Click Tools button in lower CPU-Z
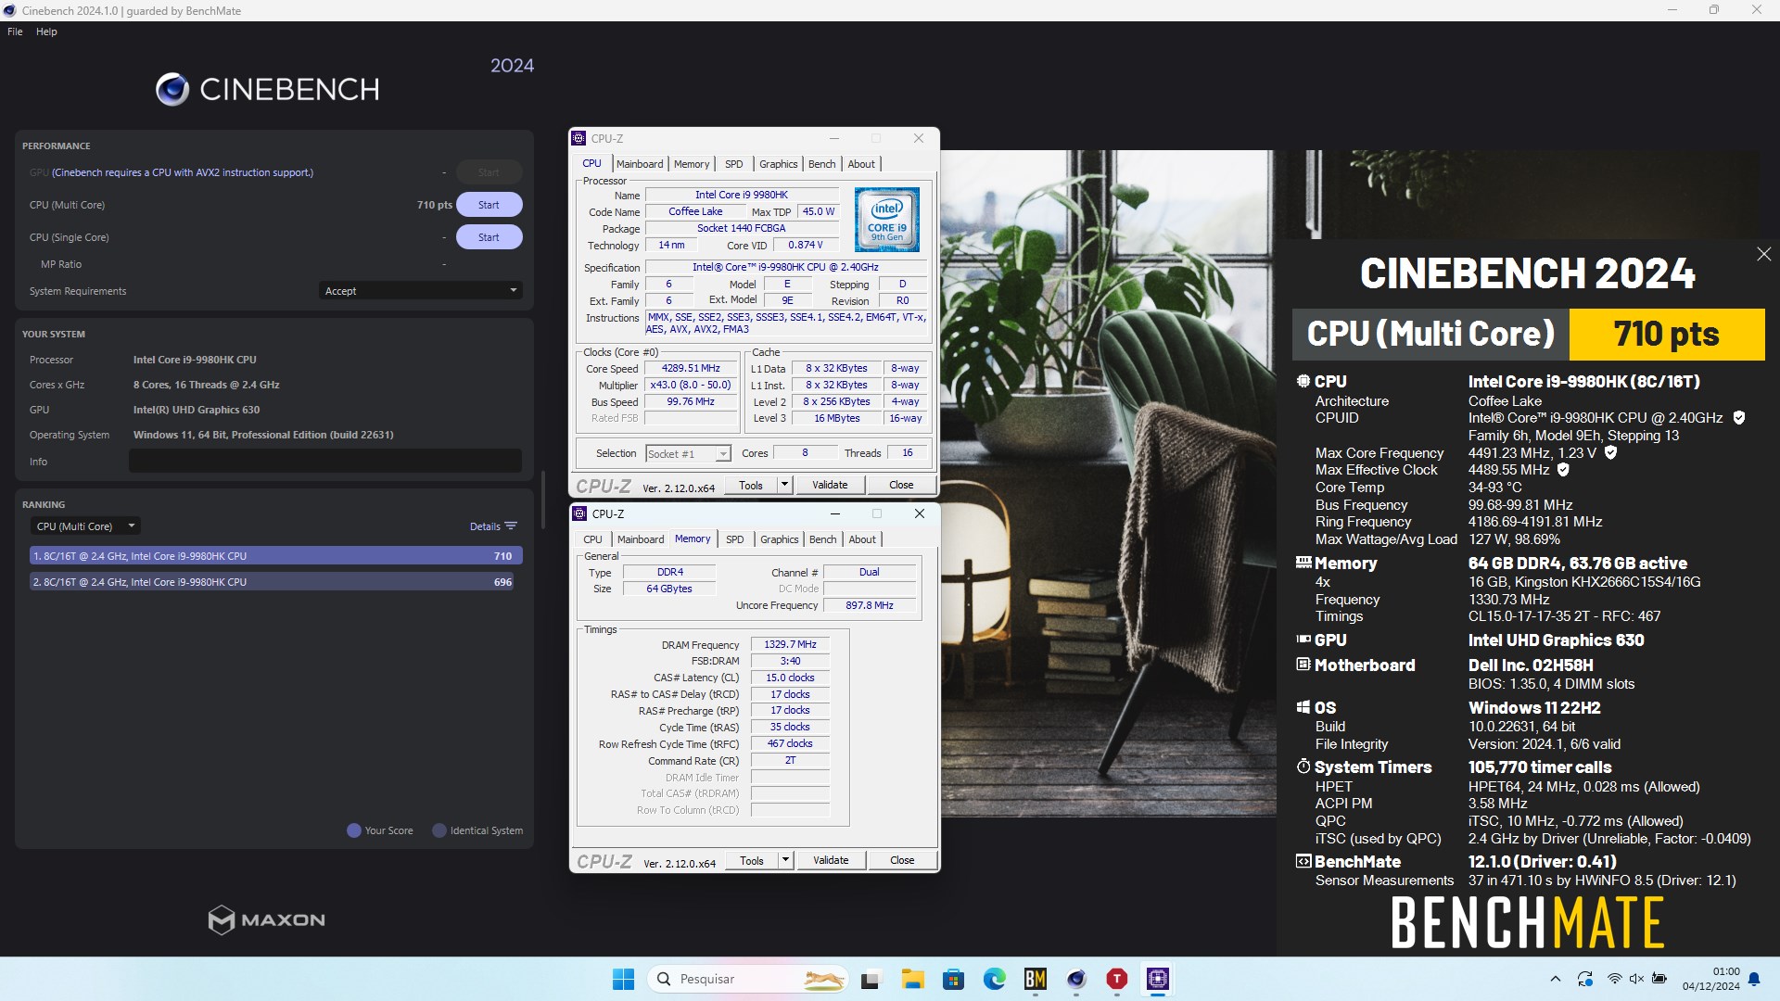Screen dimensions: 1780x1001 tap(752, 860)
